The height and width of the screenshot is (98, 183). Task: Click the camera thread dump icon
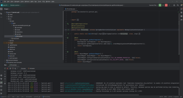click(x=10, y=68)
